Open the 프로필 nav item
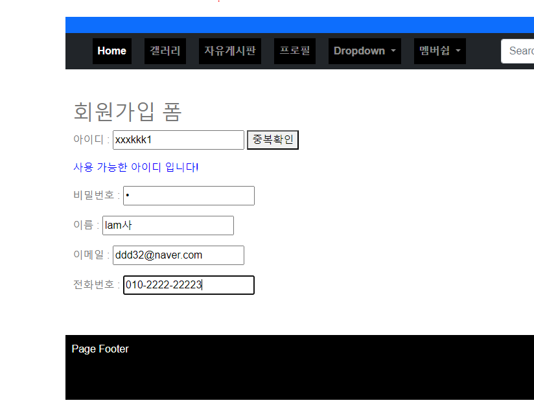Viewport: 534px width, 416px height. coord(295,51)
